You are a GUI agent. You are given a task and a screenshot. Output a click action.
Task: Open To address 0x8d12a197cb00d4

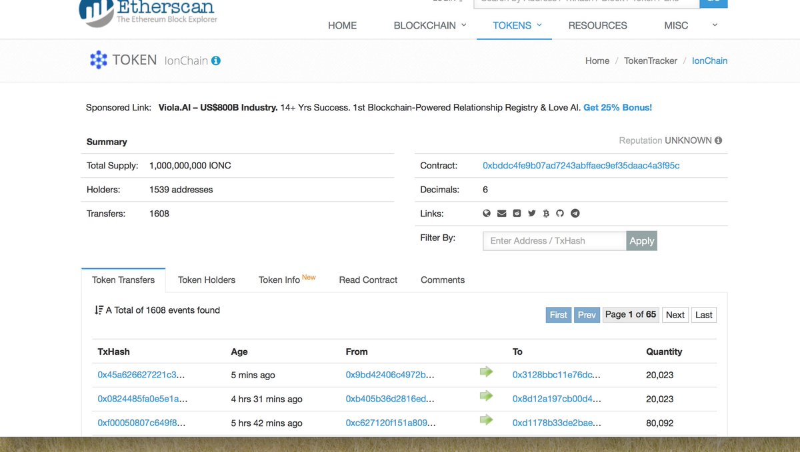click(x=557, y=399)
